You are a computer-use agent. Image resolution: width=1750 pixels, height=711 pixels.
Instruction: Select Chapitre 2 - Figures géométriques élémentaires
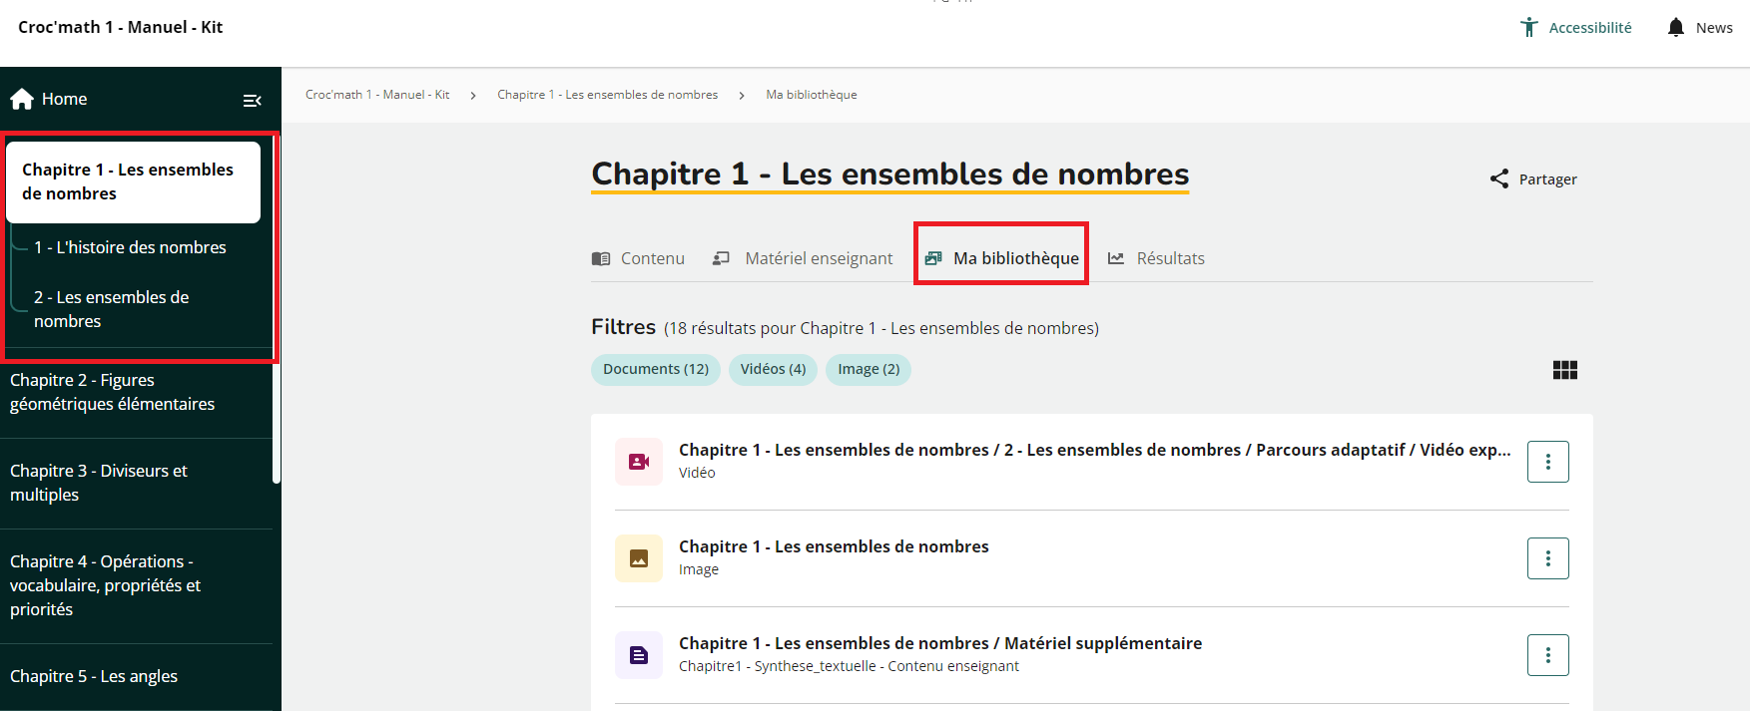[x=112, y=392]
